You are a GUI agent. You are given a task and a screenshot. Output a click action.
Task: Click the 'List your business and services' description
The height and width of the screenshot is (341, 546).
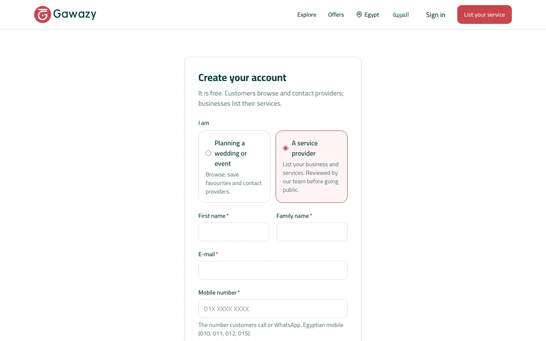click(x=311, y=177)
